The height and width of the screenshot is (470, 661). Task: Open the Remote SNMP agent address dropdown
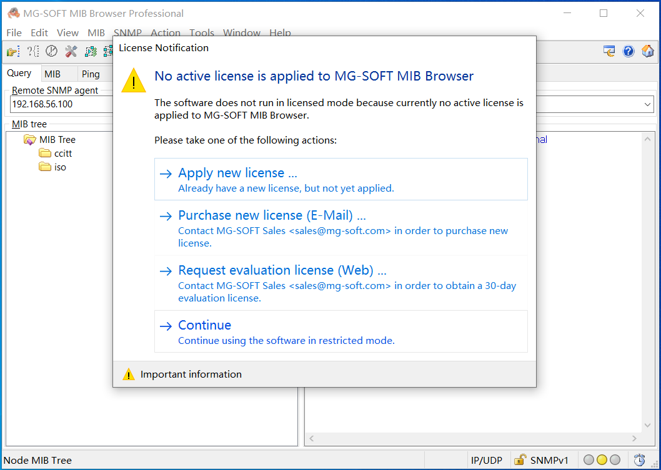(x=647, y=104)
